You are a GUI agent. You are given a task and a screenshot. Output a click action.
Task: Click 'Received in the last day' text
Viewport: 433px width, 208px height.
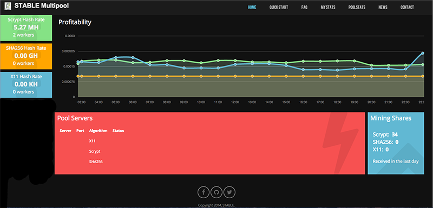pyautogui.click(x=396, y=161)
